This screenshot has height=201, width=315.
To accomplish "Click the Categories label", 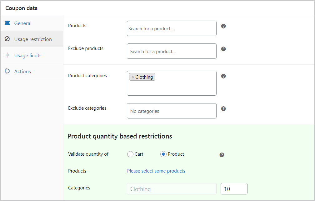I will pos(79,188).
